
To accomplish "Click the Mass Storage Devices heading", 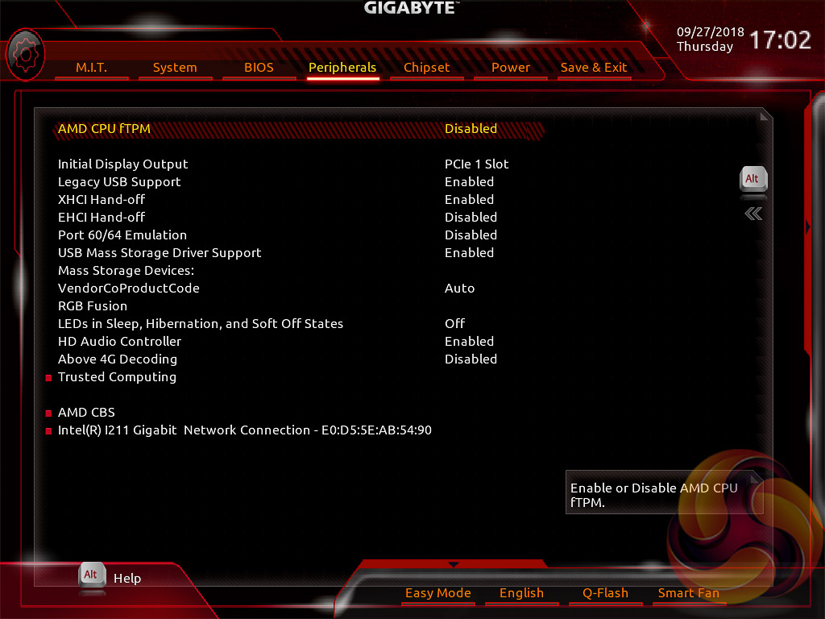I will click(x=126, y=271).
